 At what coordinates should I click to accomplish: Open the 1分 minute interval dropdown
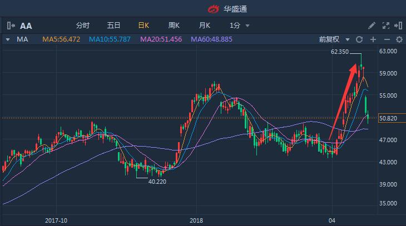239,26
